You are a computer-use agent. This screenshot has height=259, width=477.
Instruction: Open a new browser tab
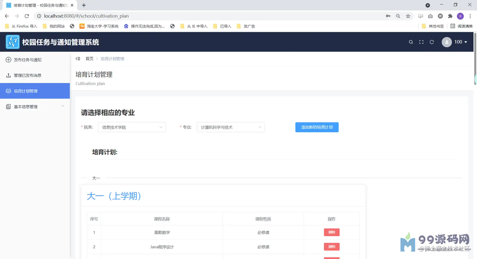(84, 5)
